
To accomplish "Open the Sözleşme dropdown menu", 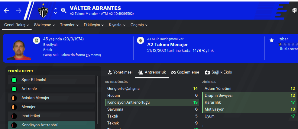I will coord(44,25).
